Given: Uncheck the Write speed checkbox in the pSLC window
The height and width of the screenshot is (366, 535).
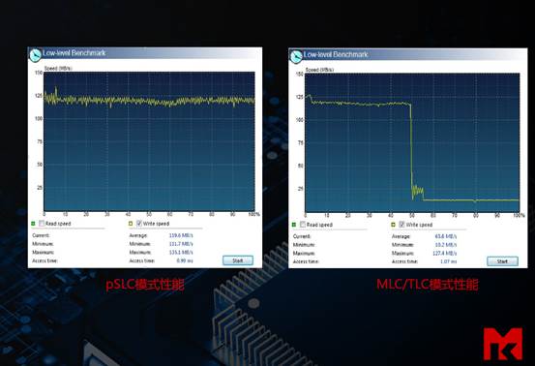Looking at the screenshot, I should [x=139, y=224].
